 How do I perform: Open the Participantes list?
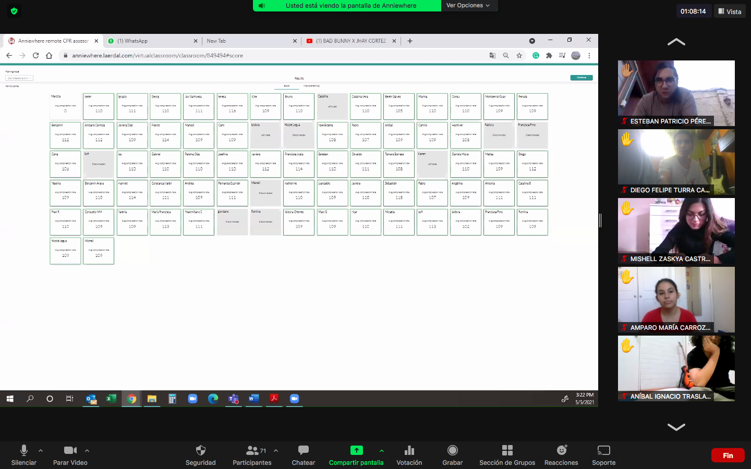click(x=252, y=451)
